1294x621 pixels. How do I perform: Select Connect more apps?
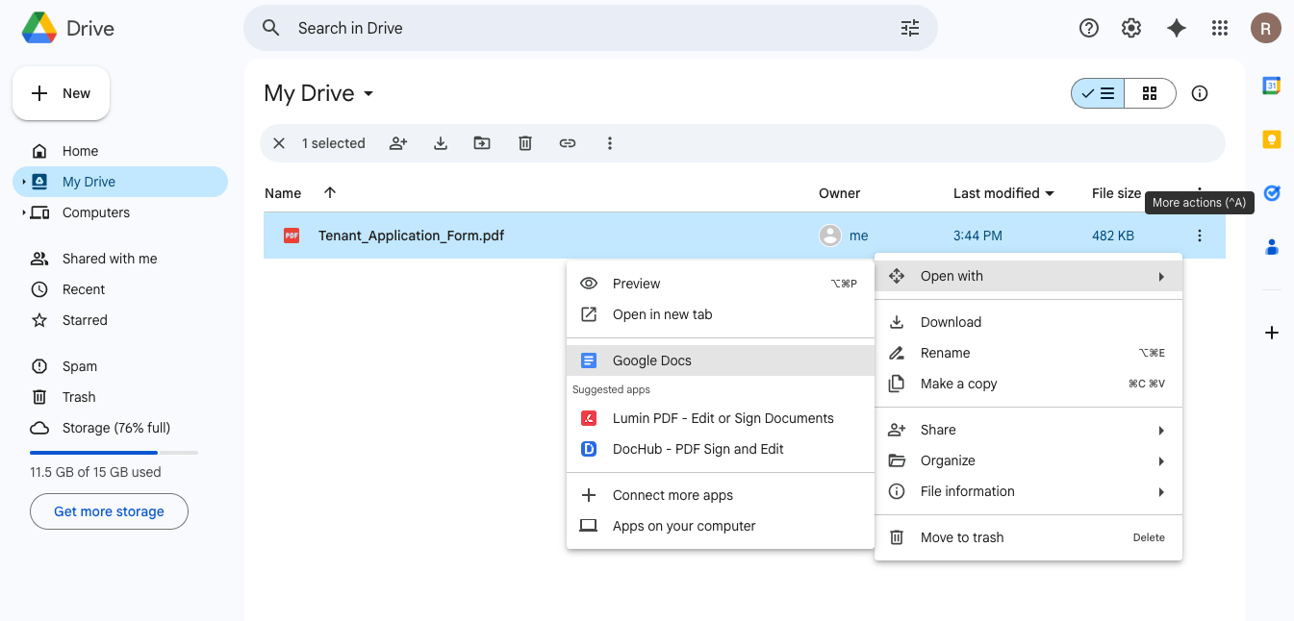tap(721, 495)
